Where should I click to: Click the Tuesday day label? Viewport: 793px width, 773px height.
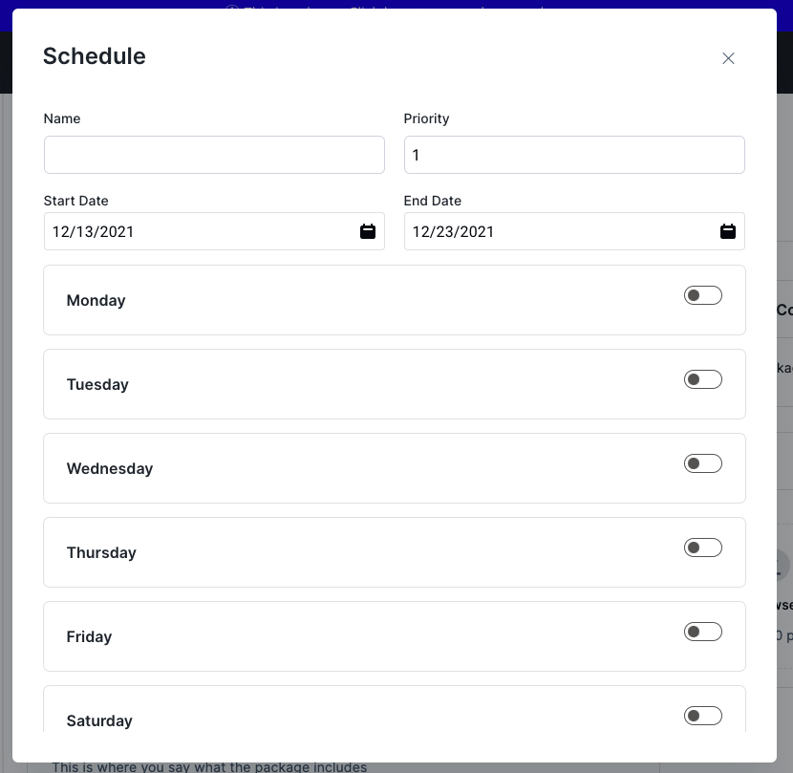97,385
